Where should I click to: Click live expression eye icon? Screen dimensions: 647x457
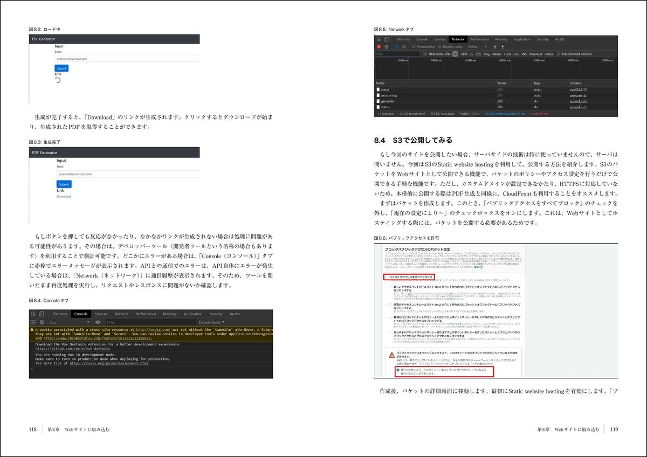98,322
